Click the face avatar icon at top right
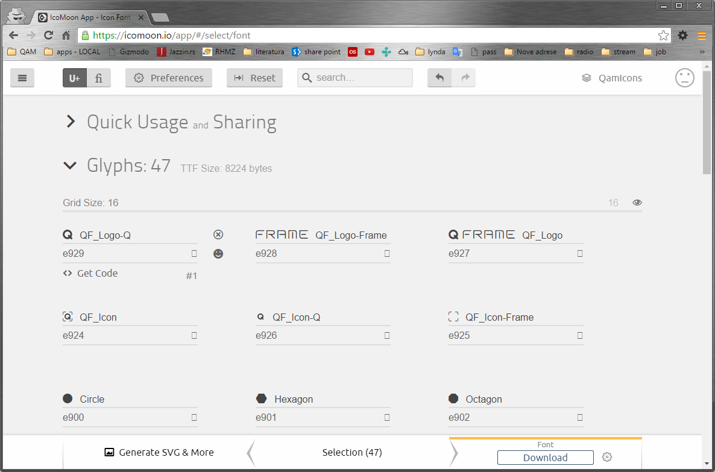Viewport: 715px width, 472px height. click(x=684, y=78)
